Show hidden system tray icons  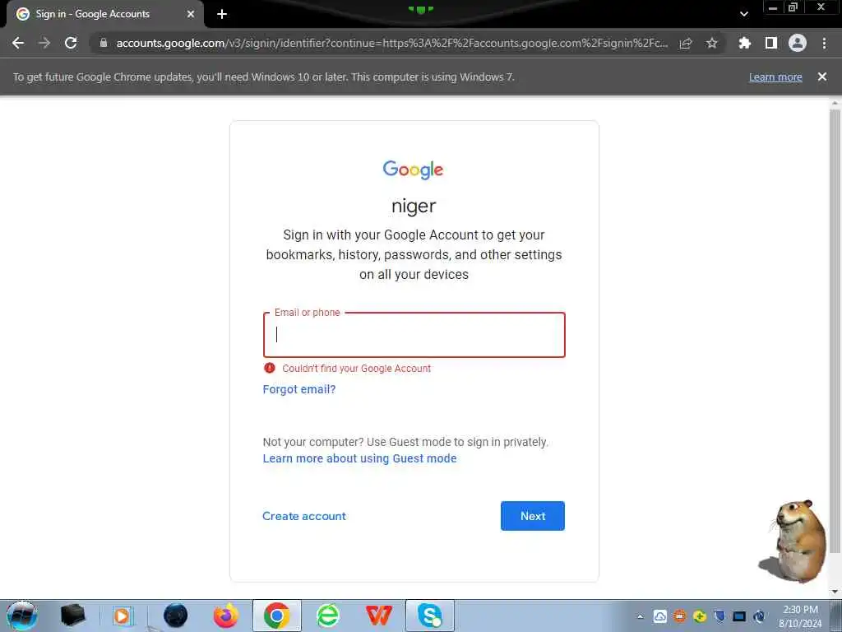pos(640,616)
